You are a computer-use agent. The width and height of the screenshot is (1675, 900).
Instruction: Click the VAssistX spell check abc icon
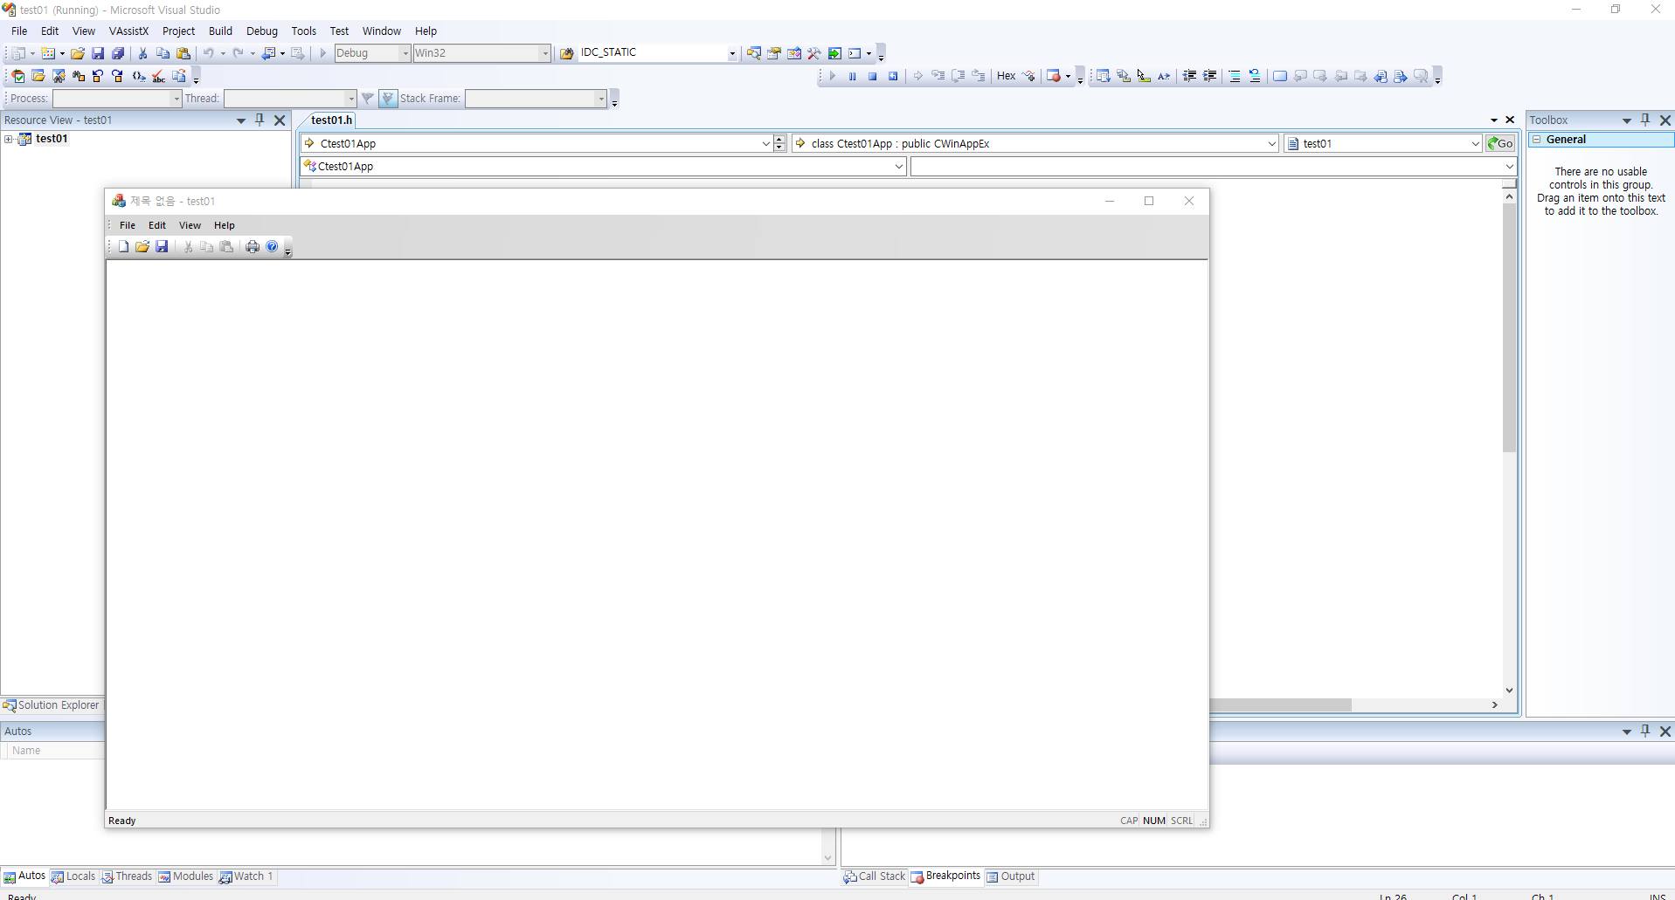158,76
